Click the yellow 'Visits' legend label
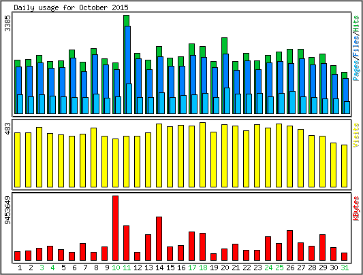 pyautogui.click(x=356, y=135)
